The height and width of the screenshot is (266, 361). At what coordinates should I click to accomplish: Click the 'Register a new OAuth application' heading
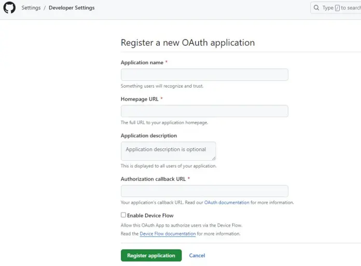(x=187, y=43)
